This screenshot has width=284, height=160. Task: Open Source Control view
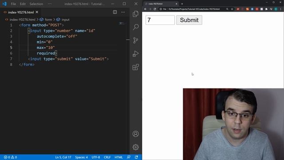tap(135, 40)
